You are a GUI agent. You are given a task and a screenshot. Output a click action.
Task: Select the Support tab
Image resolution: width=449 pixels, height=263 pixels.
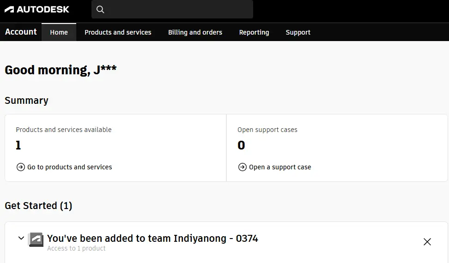click(298, 32)
